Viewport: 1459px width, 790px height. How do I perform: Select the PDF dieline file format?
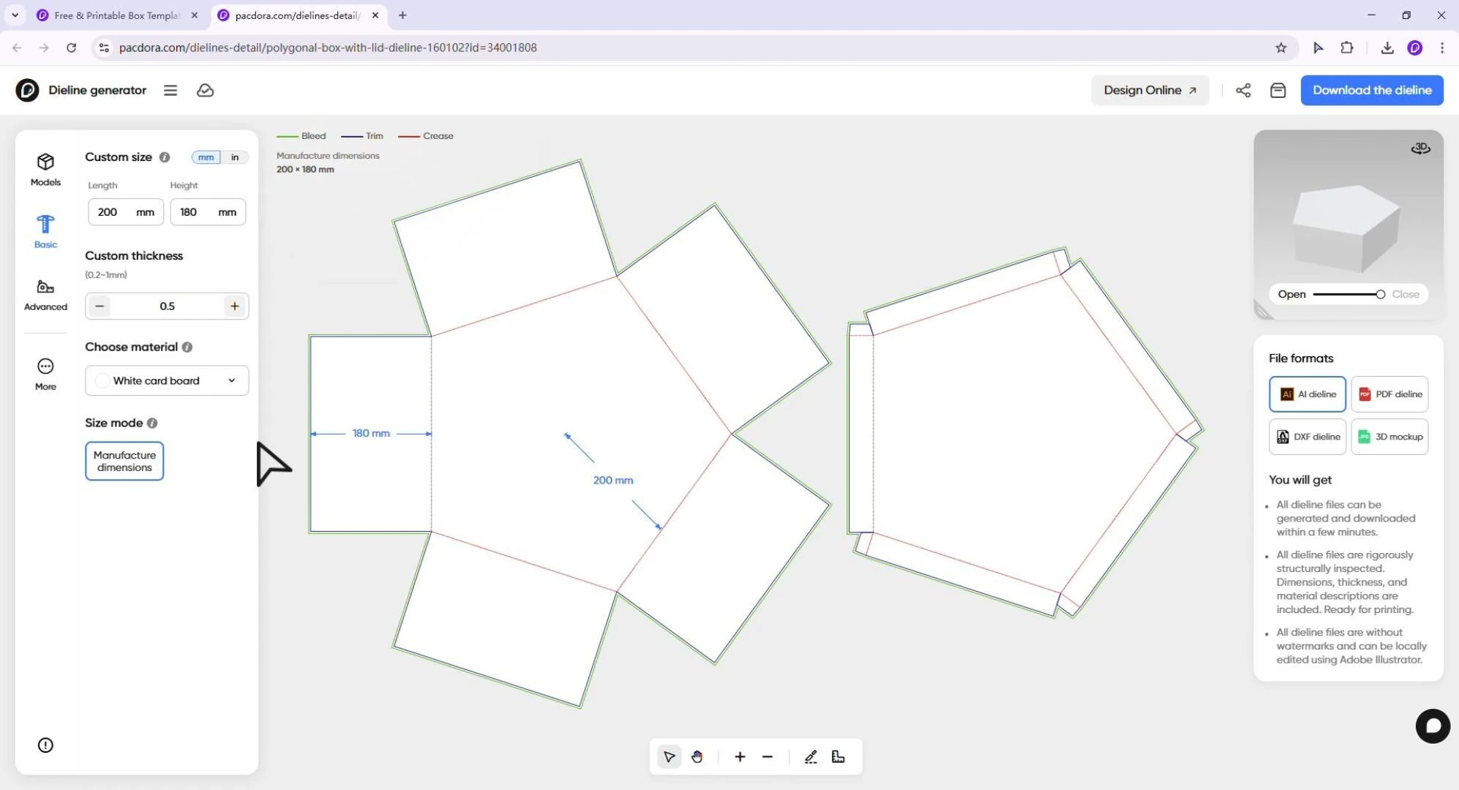click(1389, 394)
